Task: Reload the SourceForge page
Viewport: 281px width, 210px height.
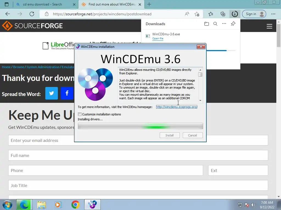Action: pos(32,14)
